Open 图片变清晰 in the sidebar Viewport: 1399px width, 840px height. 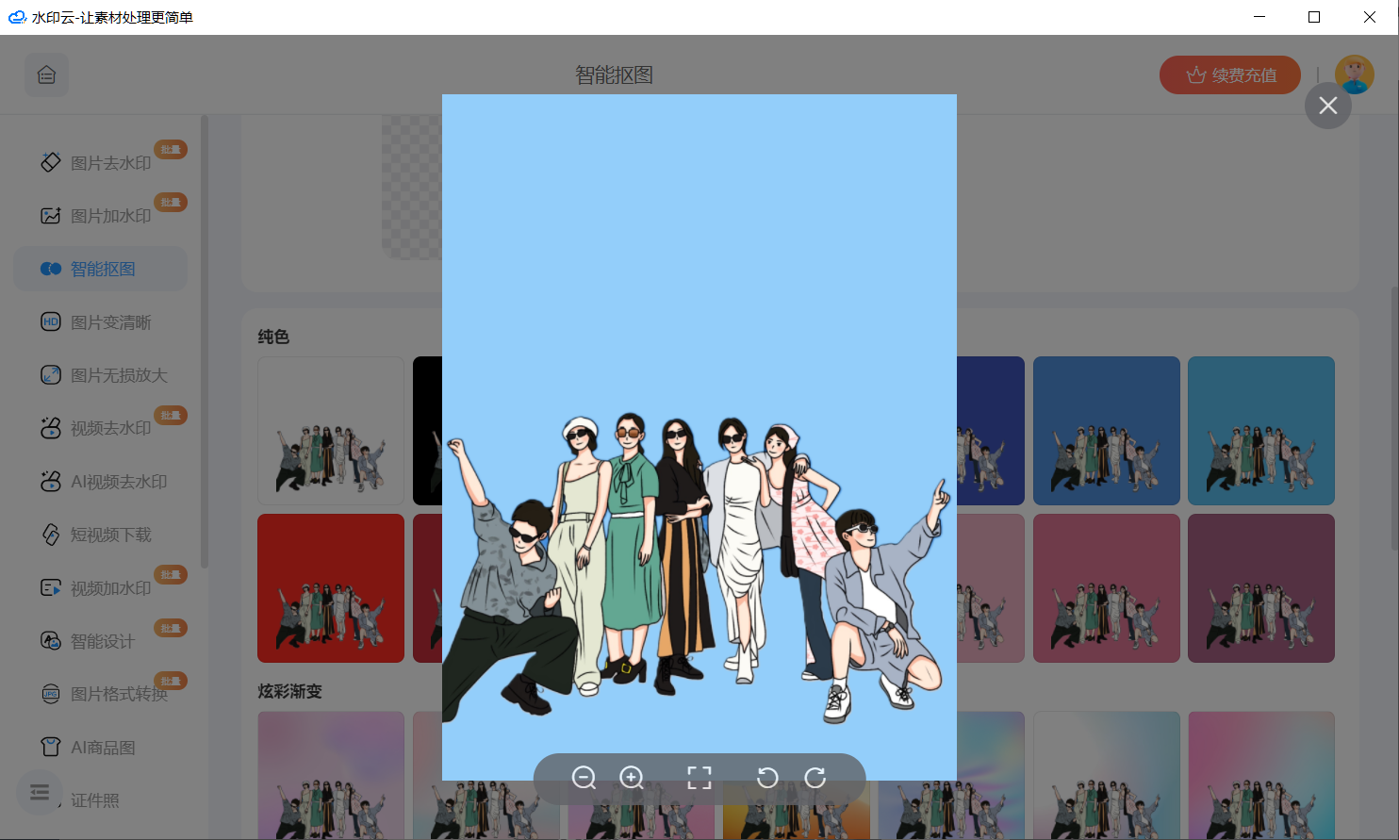click(101, 322)
